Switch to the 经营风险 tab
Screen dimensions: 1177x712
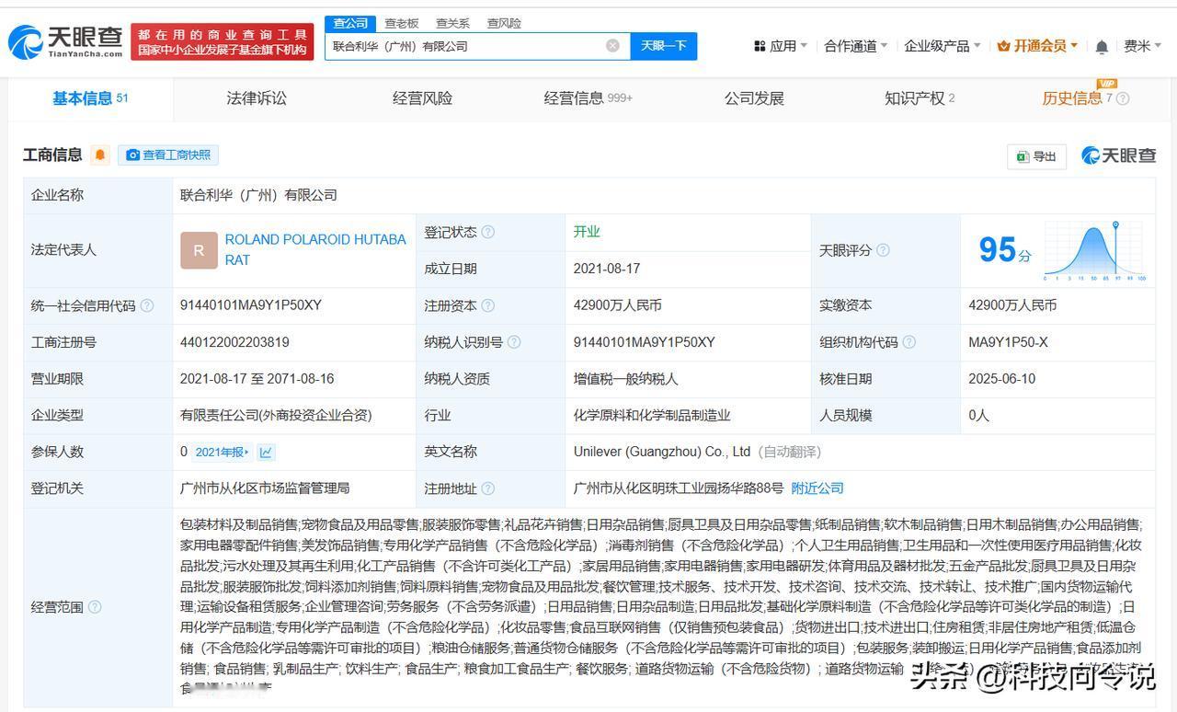422,98
